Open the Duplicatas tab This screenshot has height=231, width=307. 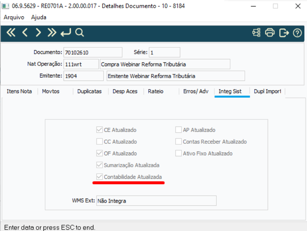click(89, 91)
